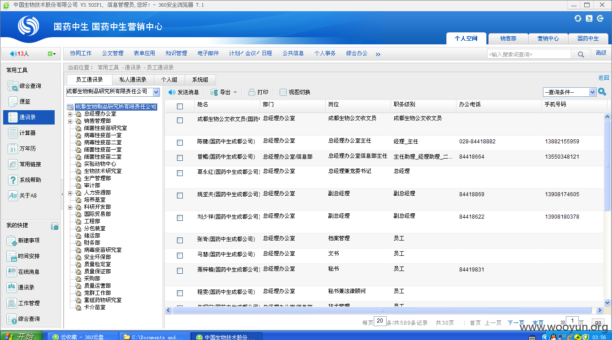
Task: Click the Windows 开始 Start button
Action: tap(22, 336)
